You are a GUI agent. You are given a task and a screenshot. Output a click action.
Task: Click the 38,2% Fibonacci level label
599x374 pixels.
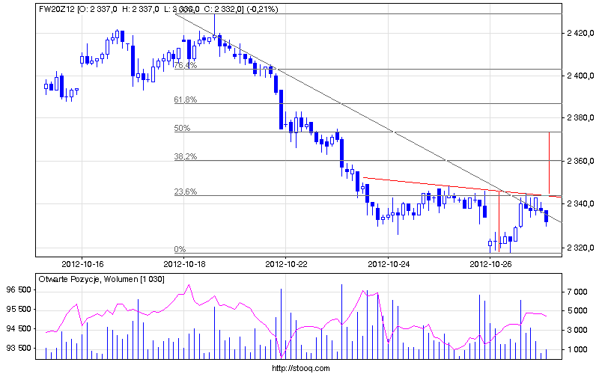[x=186, y=156]
